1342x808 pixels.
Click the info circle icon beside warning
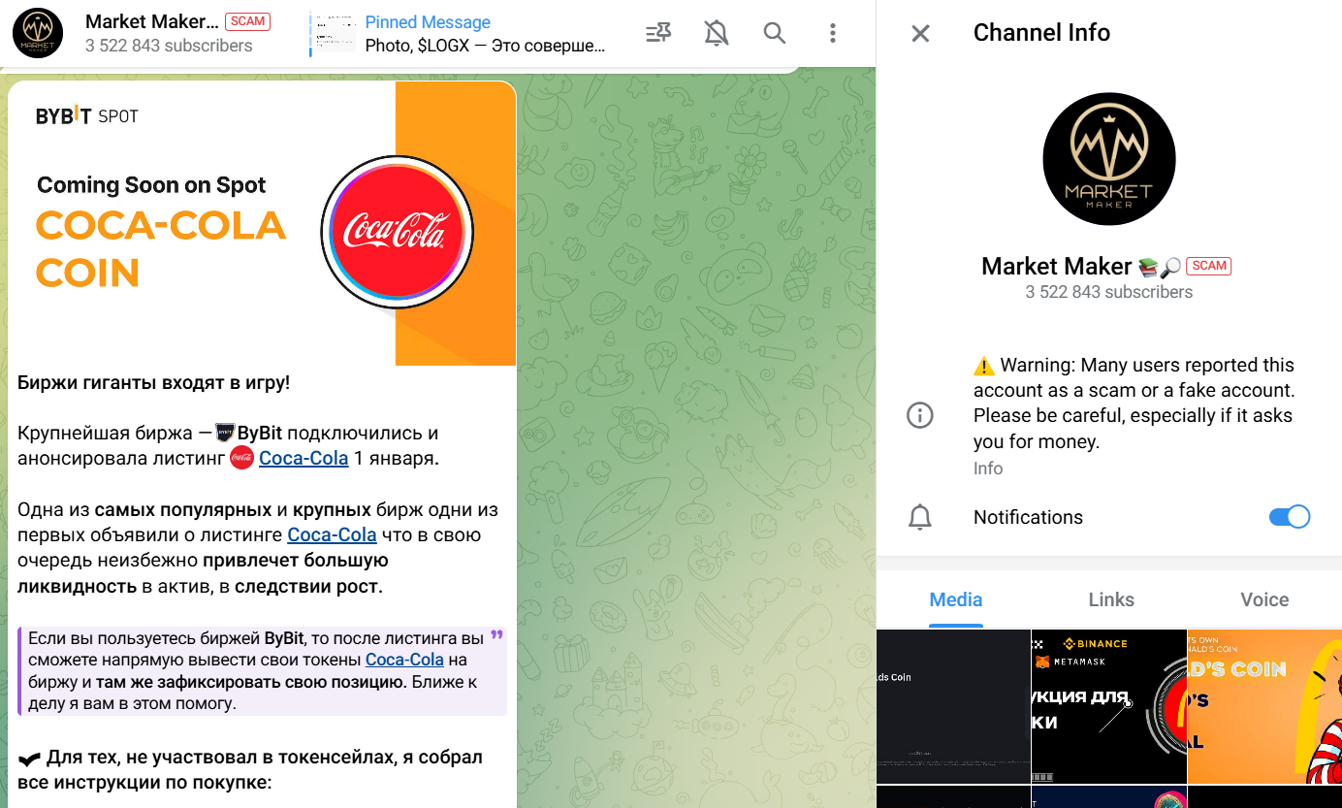click(919, 416)
